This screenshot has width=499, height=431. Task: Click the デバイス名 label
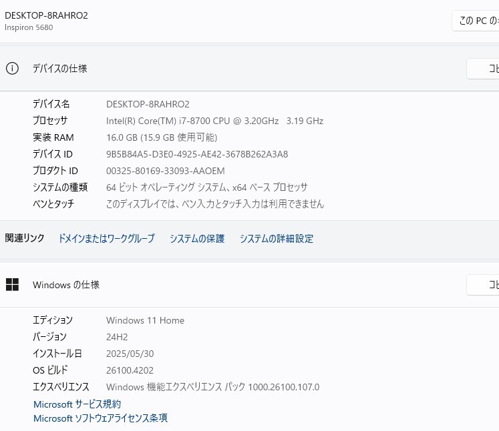tap(51, 104)
